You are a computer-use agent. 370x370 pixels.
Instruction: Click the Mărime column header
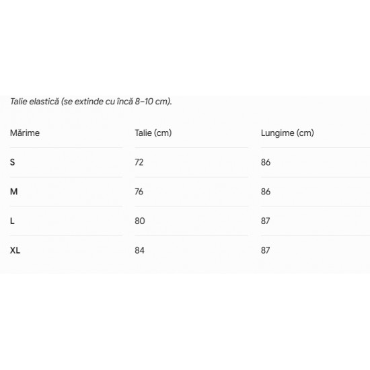[25, 133]
